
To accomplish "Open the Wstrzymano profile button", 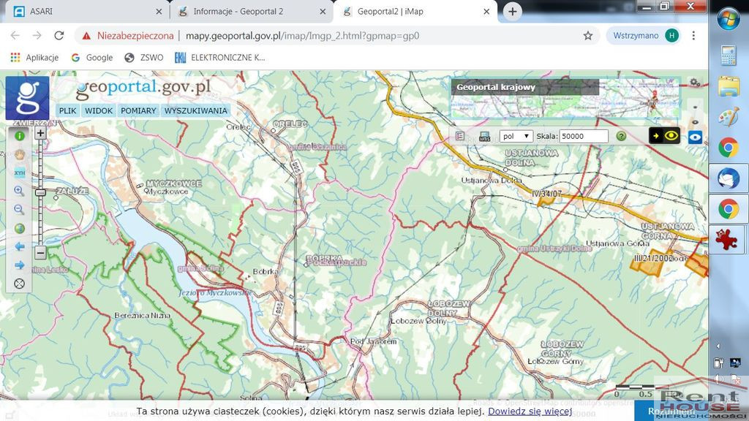I will tap(644, 36).
